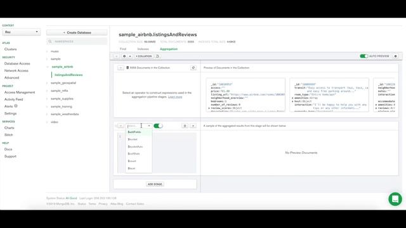406x228 pixels.
Task: Click the Alerts badge icon
Action: pos(16,106)
